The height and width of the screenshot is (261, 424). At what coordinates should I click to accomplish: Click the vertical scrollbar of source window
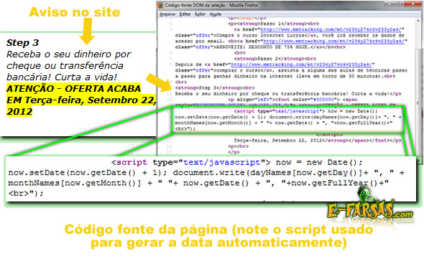click(418, 89)
